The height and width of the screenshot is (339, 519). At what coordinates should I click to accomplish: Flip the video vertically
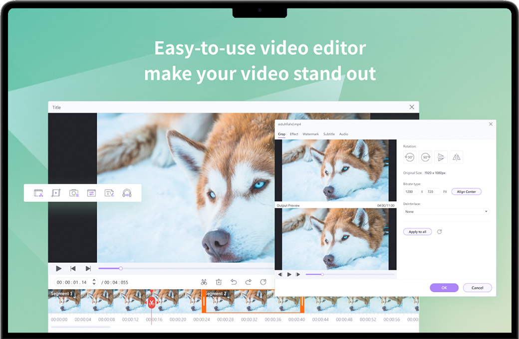(x=441, y=157)
